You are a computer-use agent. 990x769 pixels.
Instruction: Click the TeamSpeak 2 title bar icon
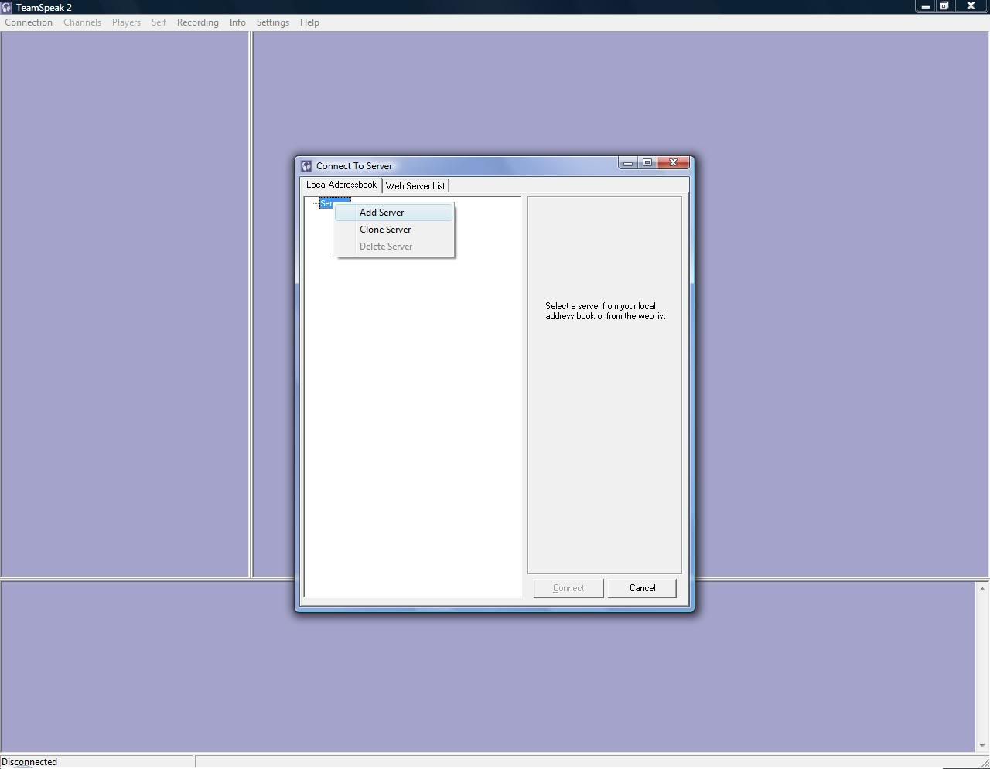6,7
